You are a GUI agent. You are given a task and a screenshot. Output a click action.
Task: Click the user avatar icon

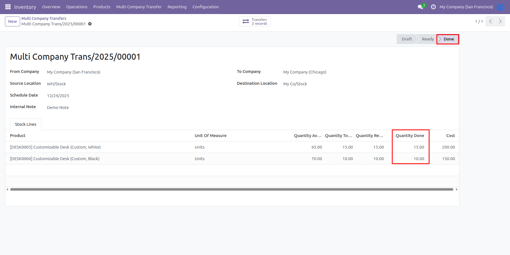(501, 7)
